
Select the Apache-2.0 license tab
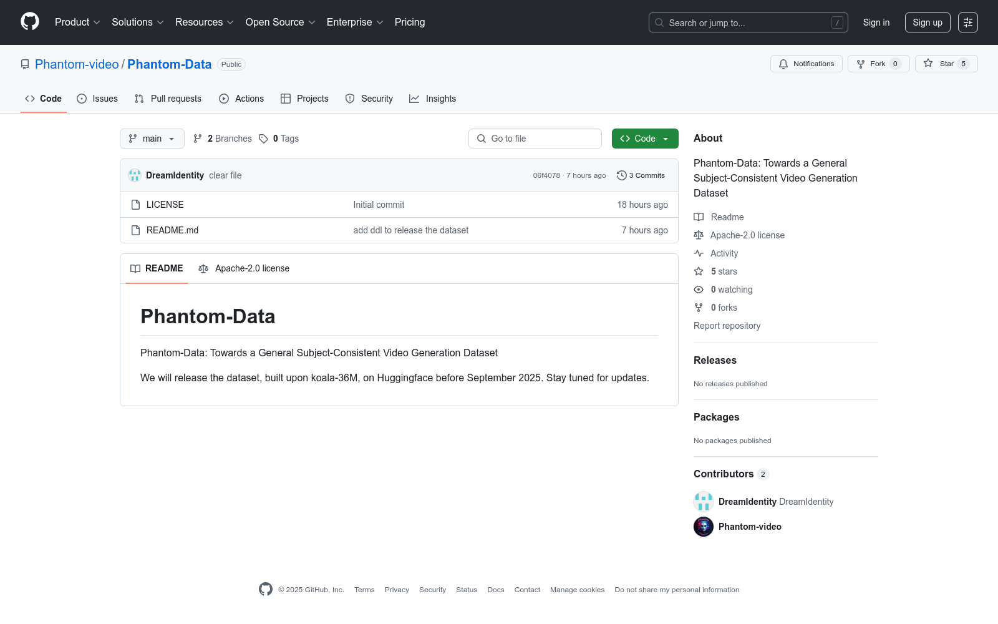point(244,268)
